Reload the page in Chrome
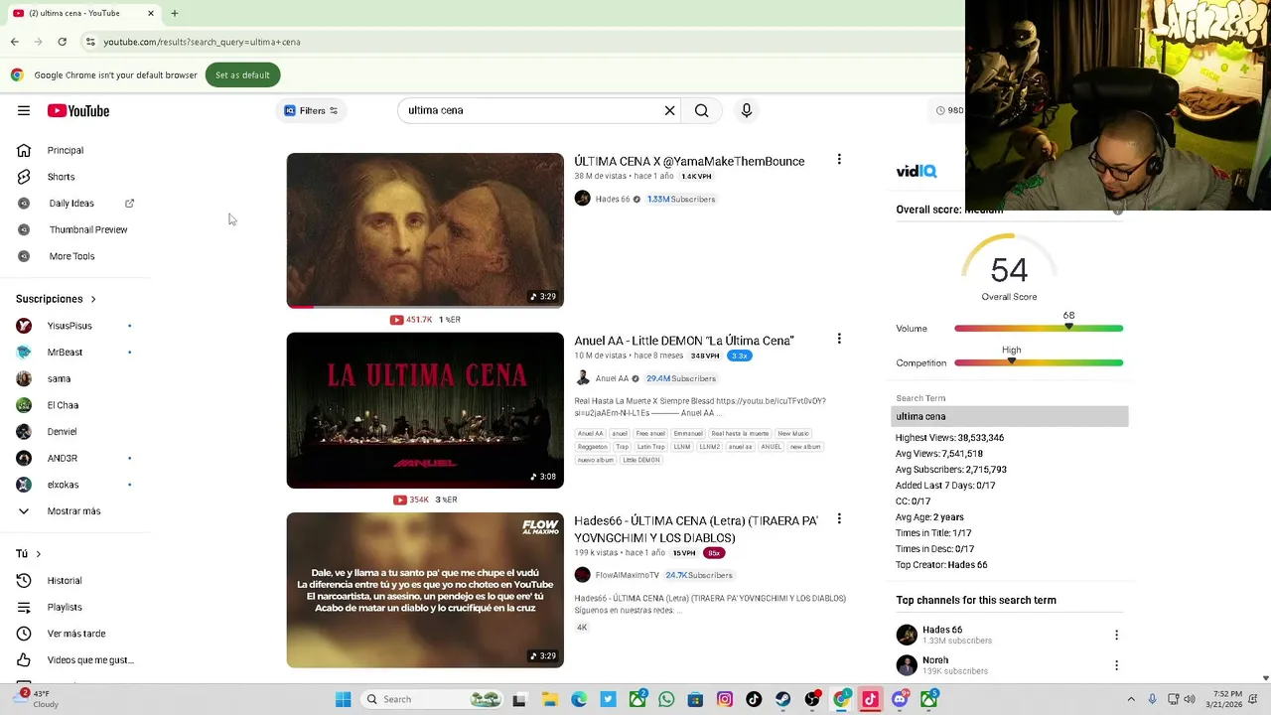The width and height of the screenshot is (1271, 715). (x=62, y=42)
